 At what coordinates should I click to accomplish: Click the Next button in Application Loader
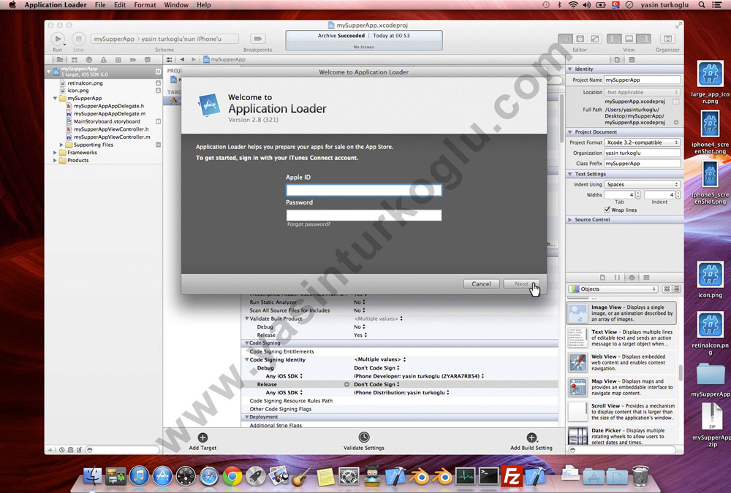pos(521,284)
